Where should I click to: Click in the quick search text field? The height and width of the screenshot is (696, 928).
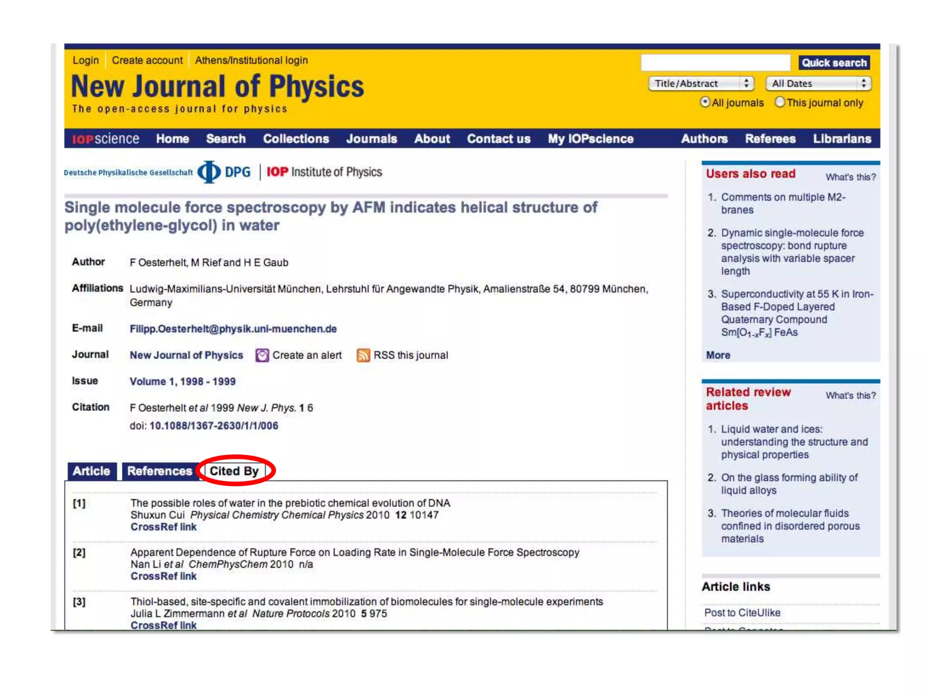point(715,63)
